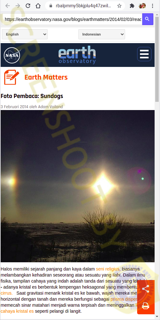Open the profile avatar icon
The height and width of the screenshot is (320, 160).
142,6
